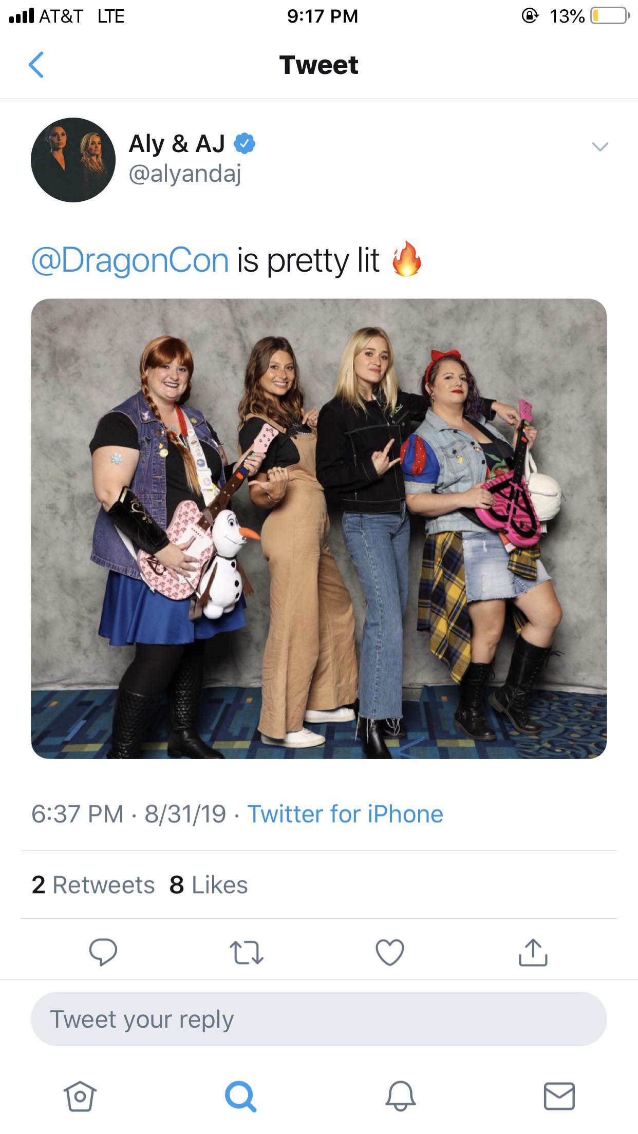Screen dimensions: 638x1134
Task: Tap the Tweet your reply field
Action: pyautogui.click(x=319, y=1019)
